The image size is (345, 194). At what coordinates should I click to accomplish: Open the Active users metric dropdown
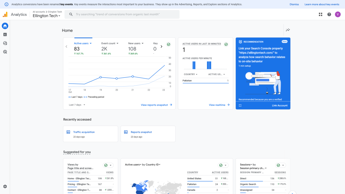coord(83,43)
